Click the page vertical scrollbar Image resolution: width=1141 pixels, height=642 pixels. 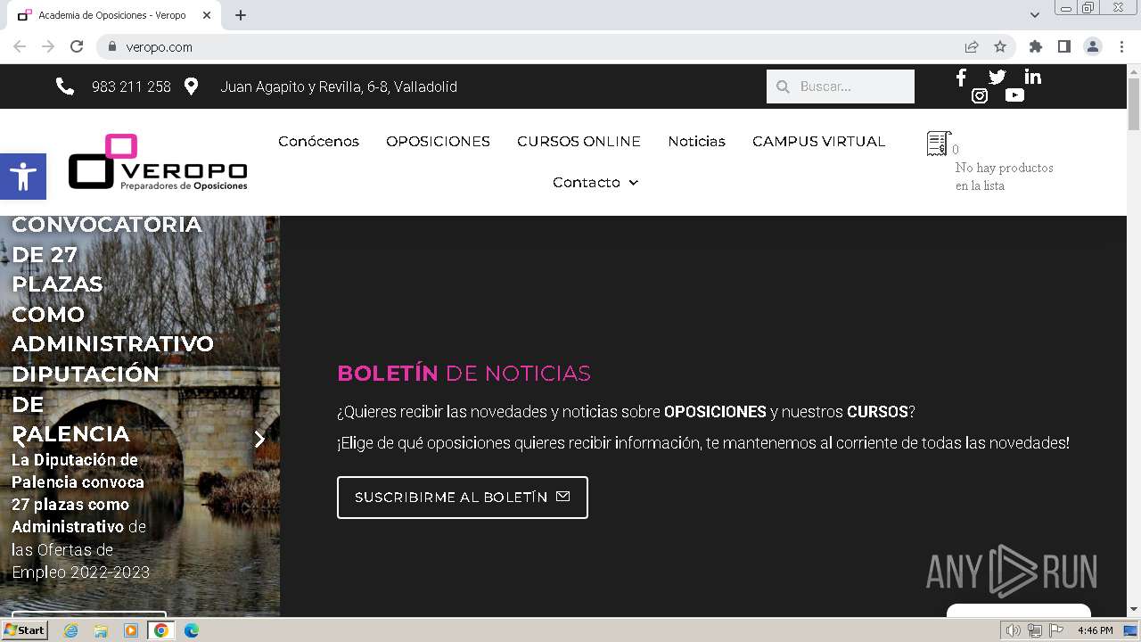tap(1133, 339)
